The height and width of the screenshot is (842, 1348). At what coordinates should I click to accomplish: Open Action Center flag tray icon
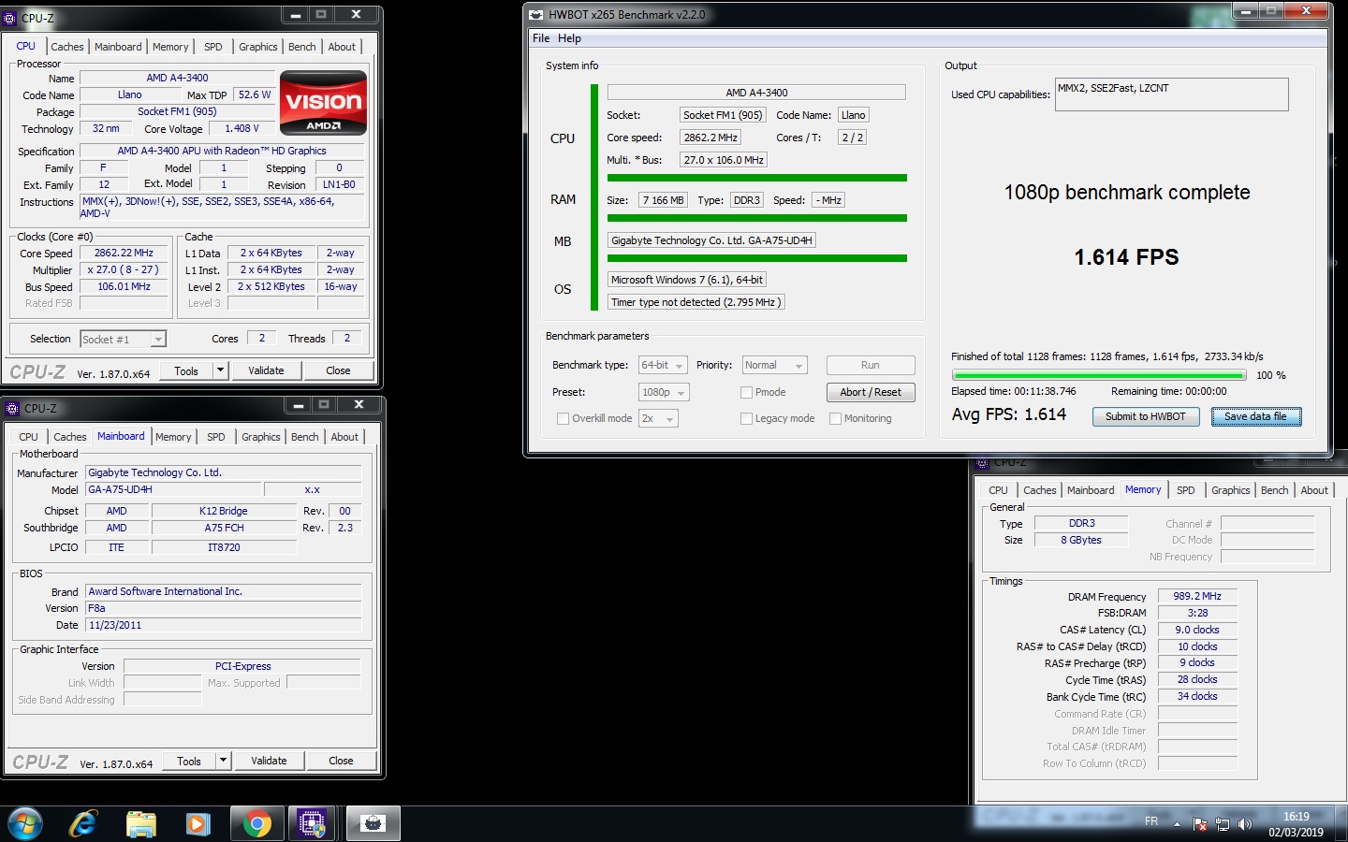(1201, 824)
